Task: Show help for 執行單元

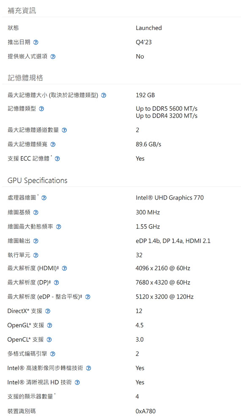Action: [x=36, y=255]
